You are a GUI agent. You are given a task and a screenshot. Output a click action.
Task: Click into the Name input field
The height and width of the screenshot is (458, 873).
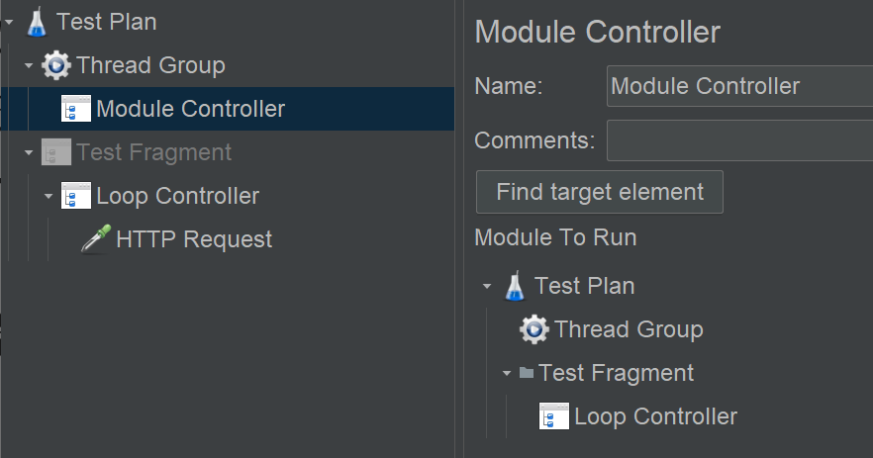coord(739,86)
